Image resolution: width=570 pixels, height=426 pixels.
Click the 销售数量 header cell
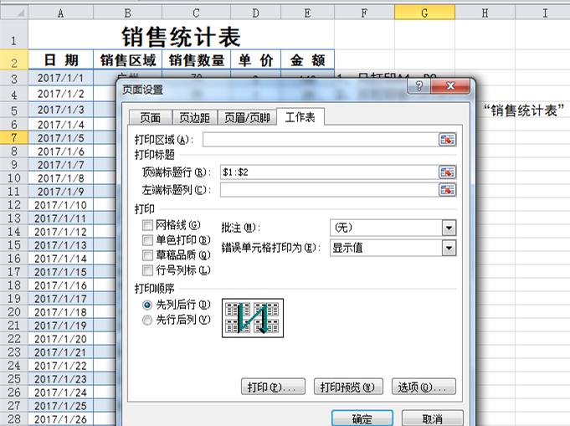pos(197,59)
